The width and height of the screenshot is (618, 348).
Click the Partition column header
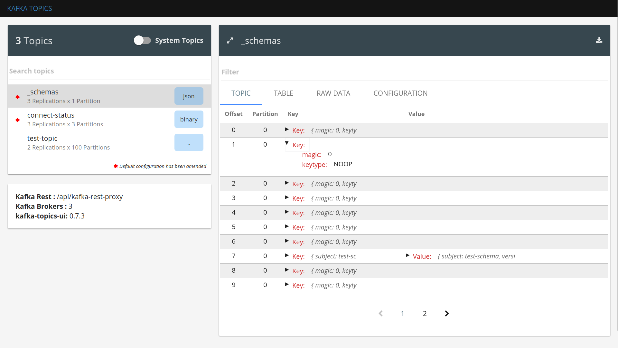point(265,114)
